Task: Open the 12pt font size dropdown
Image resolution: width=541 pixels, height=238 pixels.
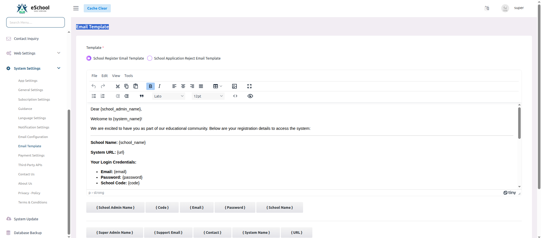Action: click(x=208, y=96)
